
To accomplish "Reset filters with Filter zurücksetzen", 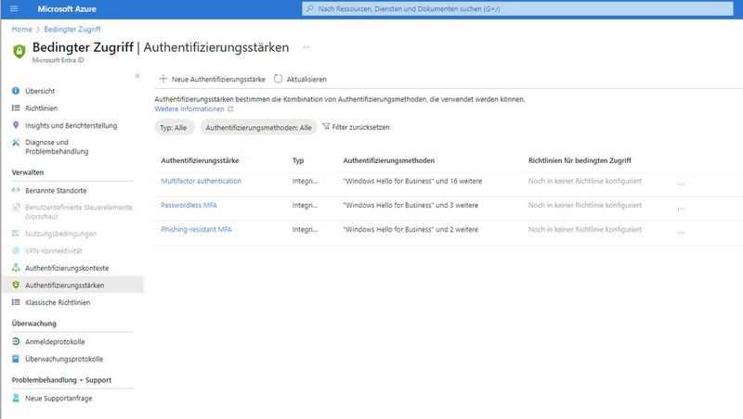I will 356,127.
